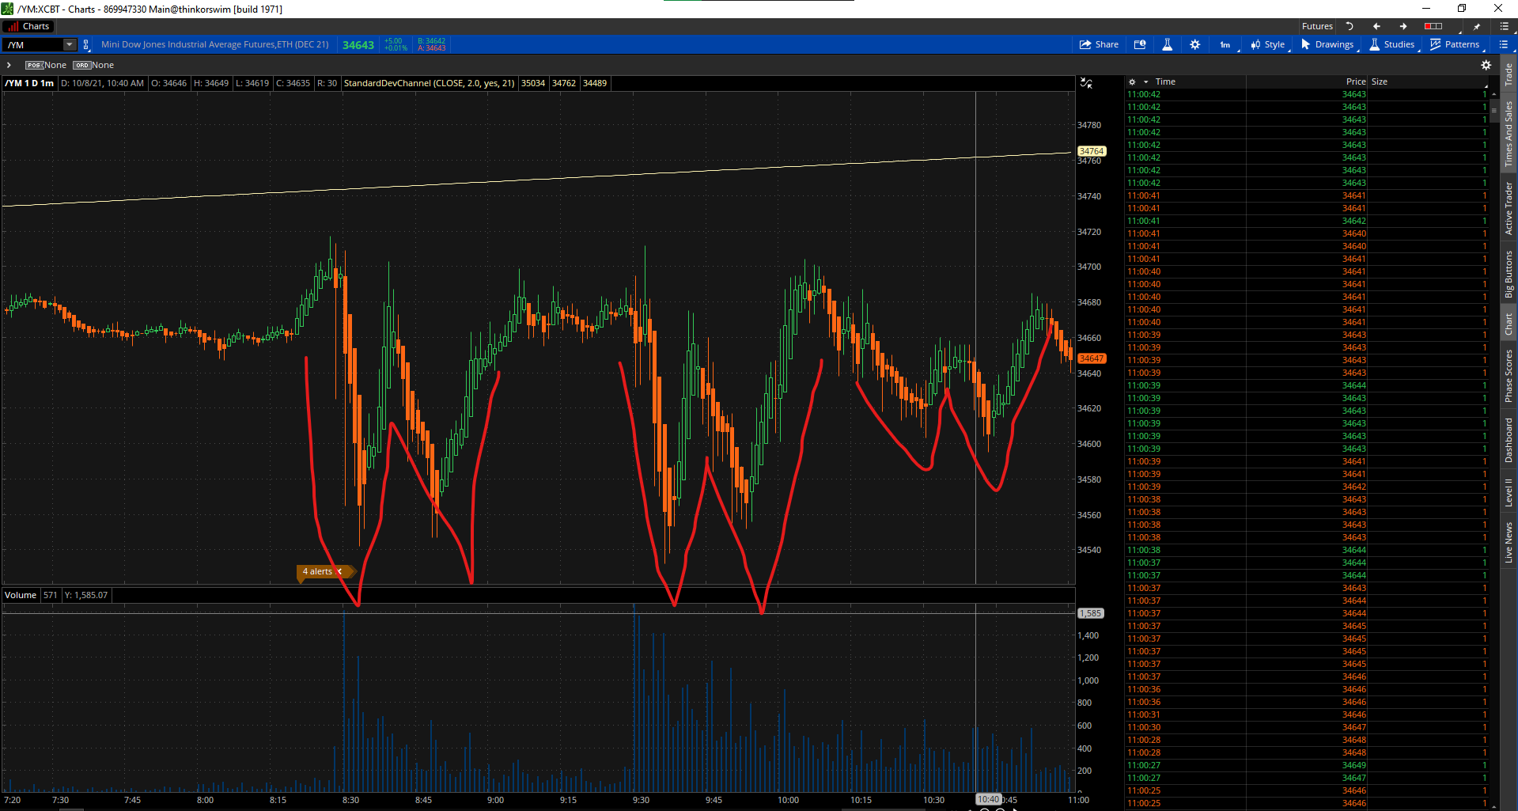Open Time and Sales column gear settings

tap(1132, 81)
